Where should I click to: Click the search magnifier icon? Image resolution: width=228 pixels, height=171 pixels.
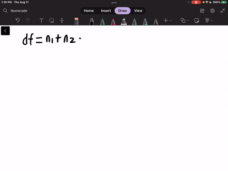[x=5, y=10]
